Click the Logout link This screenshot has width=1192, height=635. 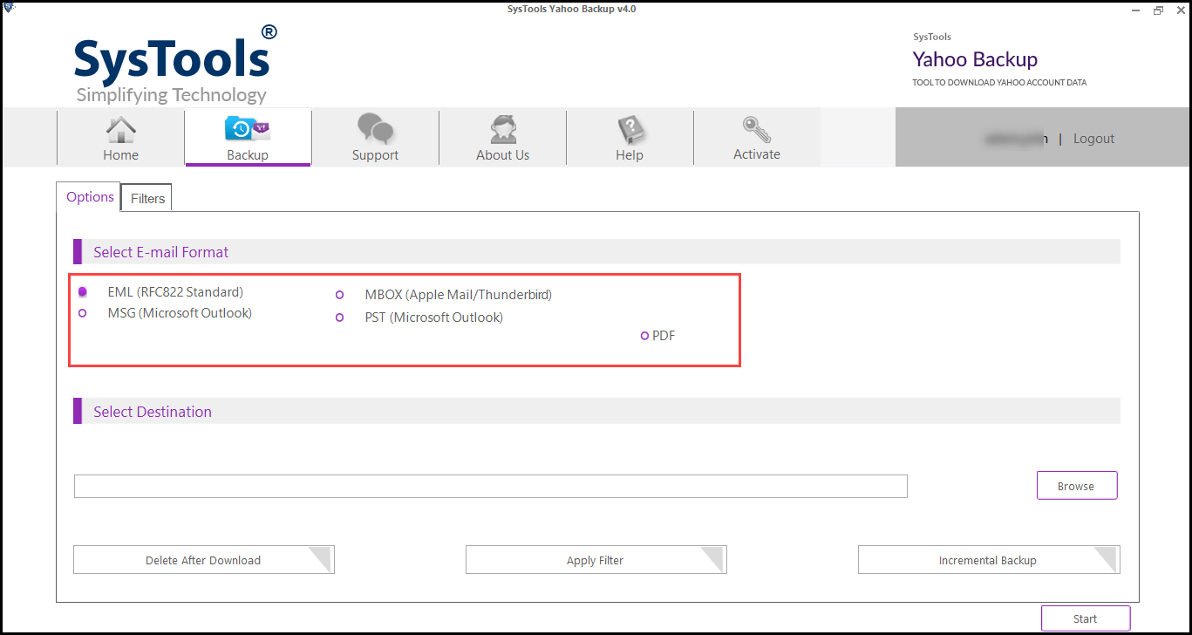point(1093,139)
